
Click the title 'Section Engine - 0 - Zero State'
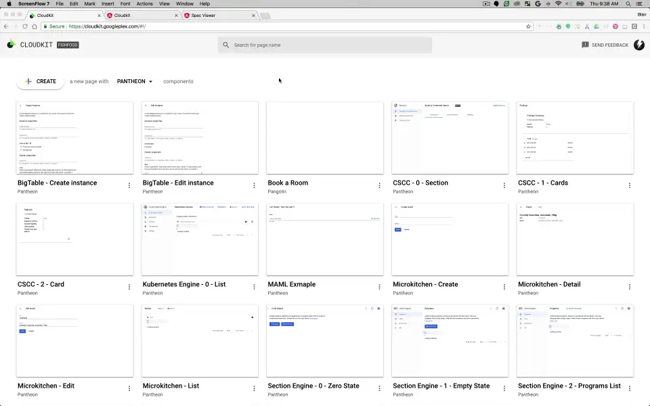[313, 386]
